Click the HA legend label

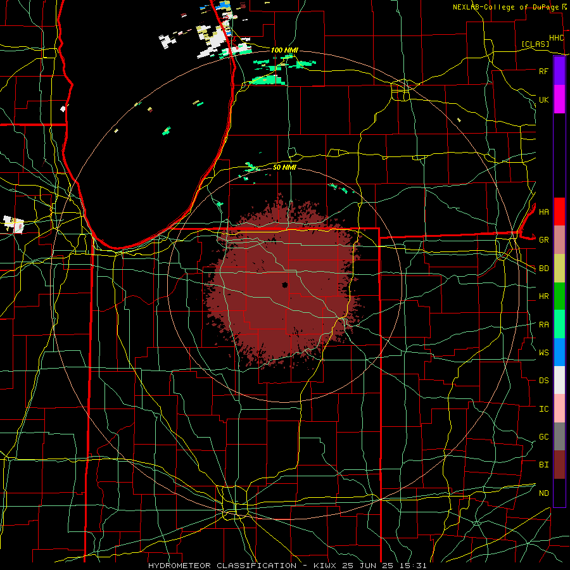tap(543, 212)
